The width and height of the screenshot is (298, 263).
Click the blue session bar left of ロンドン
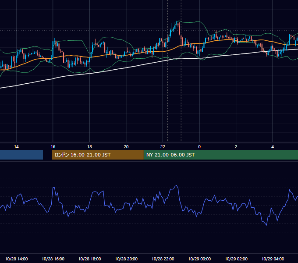[x=21, y=155]
